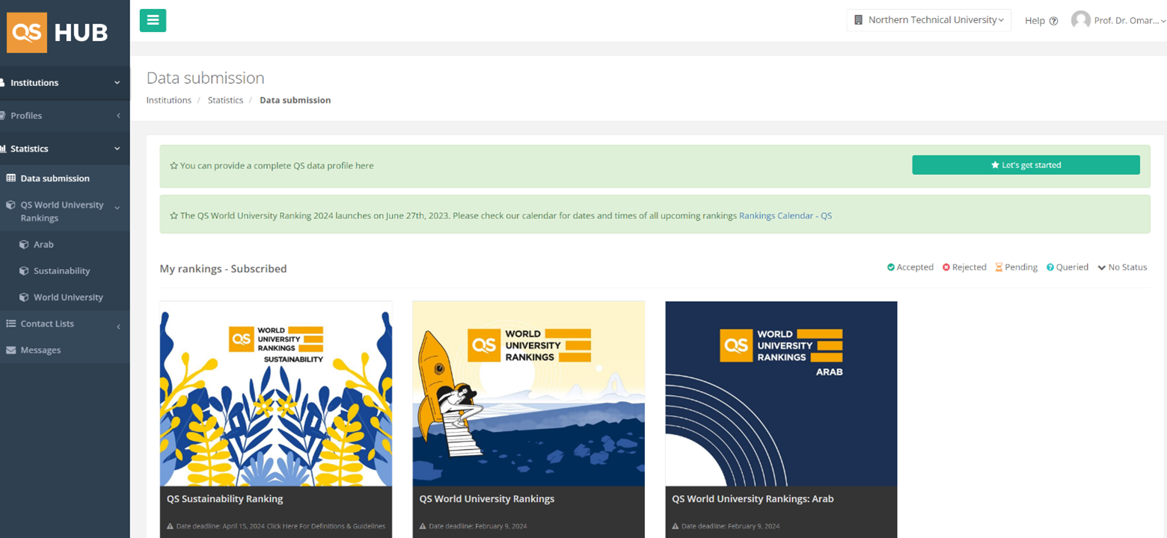Click the Rejected red cross status icon
The width and height of the screenshot is (1167, 538).
tap(946, 268)
